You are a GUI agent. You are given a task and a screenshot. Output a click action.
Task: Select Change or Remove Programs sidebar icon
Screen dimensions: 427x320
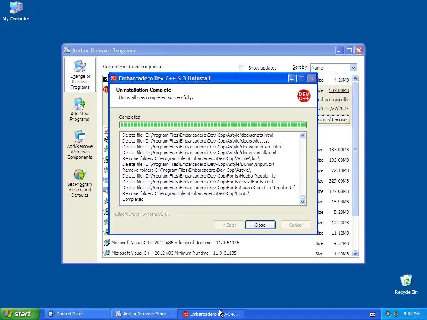(x=80, y=75)
